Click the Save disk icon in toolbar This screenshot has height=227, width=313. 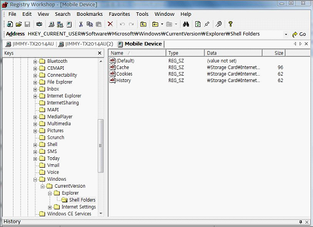[x=28, y=24]
